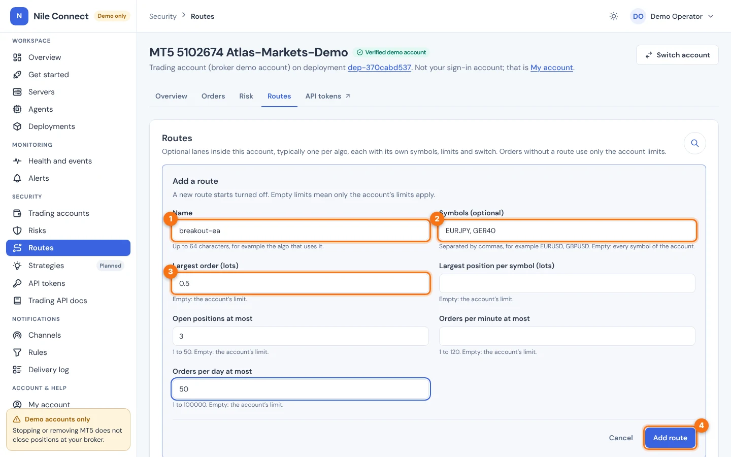
Task: Open Risks in the sidebar
Action: pyautogui.click(x=68, y=231)
